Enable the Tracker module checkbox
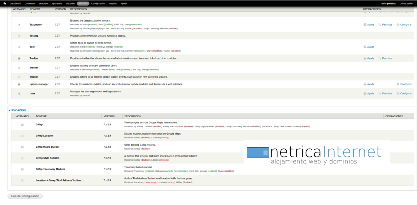417x205 pixels. (19, 68)
